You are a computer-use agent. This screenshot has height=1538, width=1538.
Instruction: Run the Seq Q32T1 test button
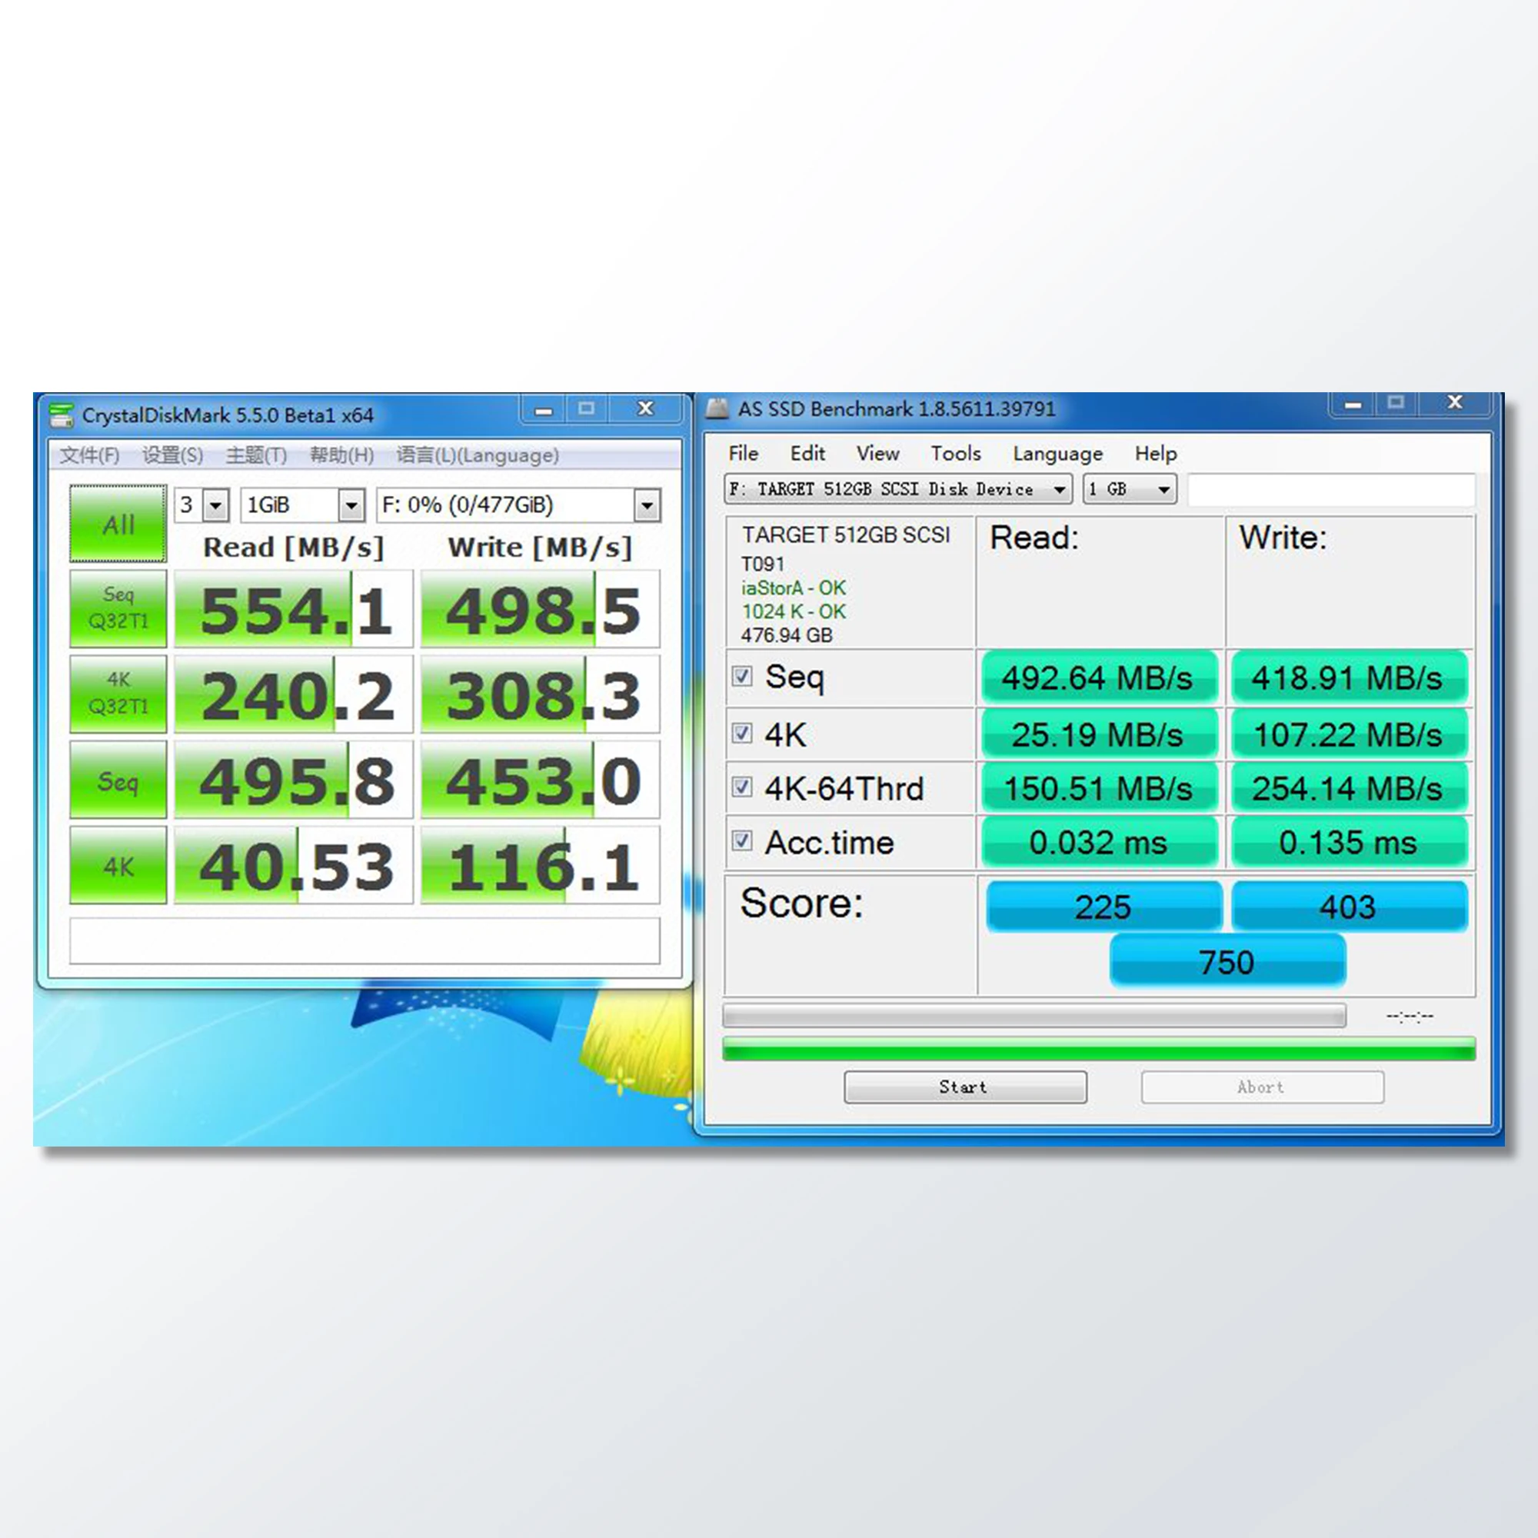[118, 608]
